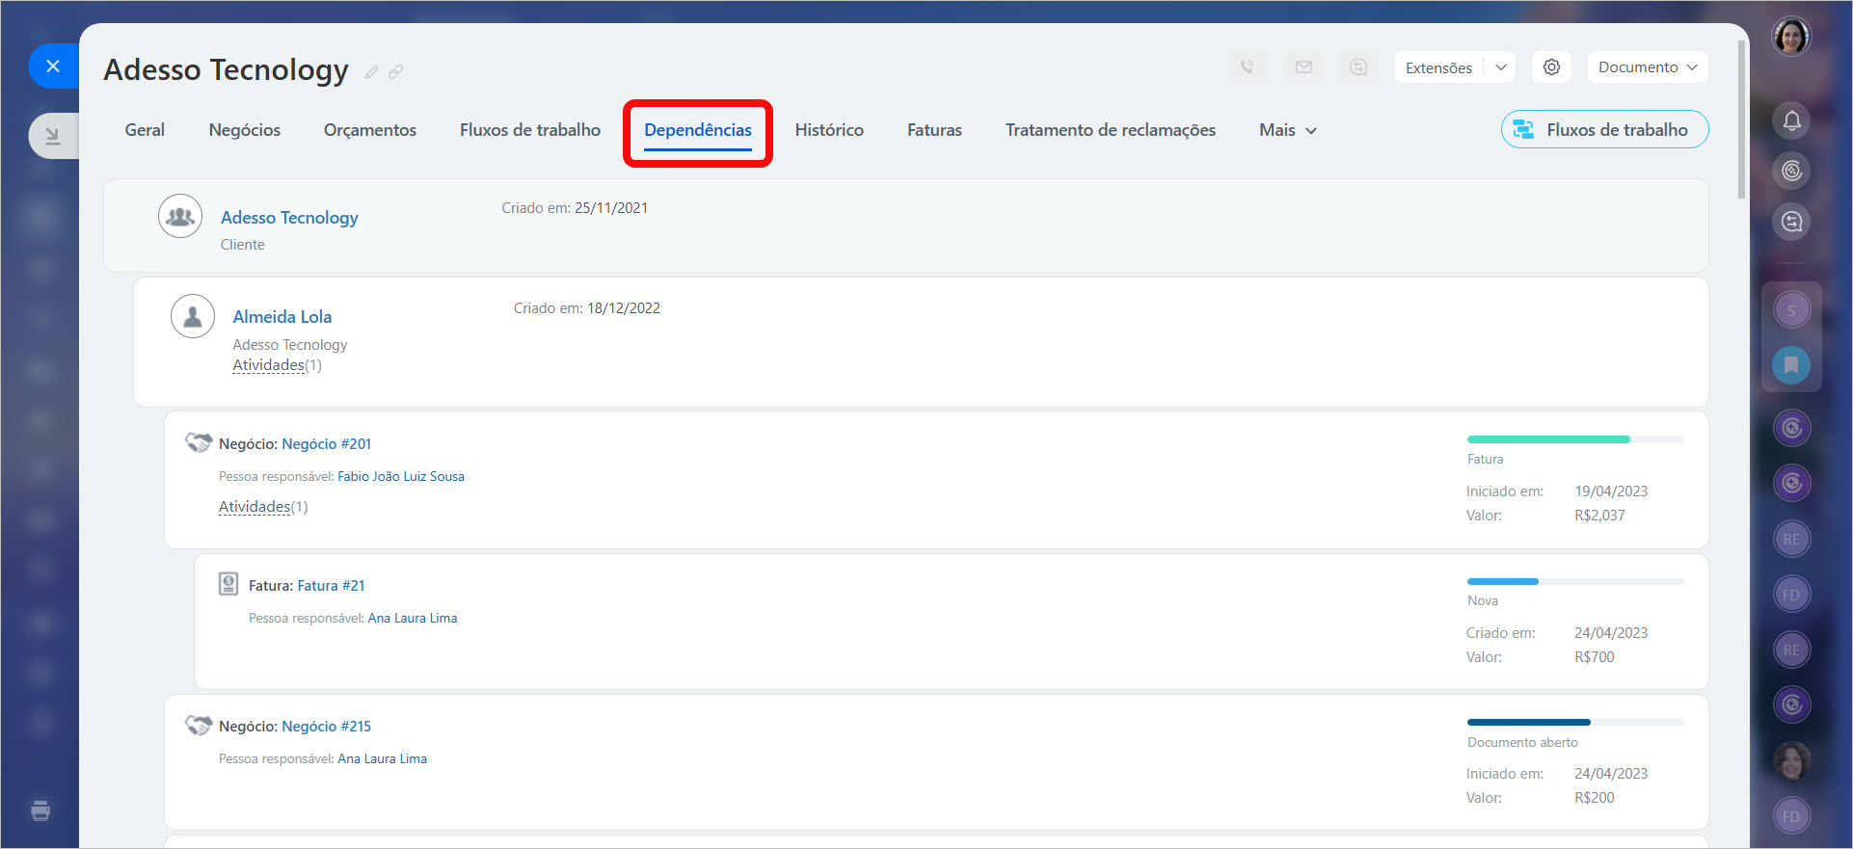Click the spiral icon below the bell
1853x849 pixels.
1791,171
